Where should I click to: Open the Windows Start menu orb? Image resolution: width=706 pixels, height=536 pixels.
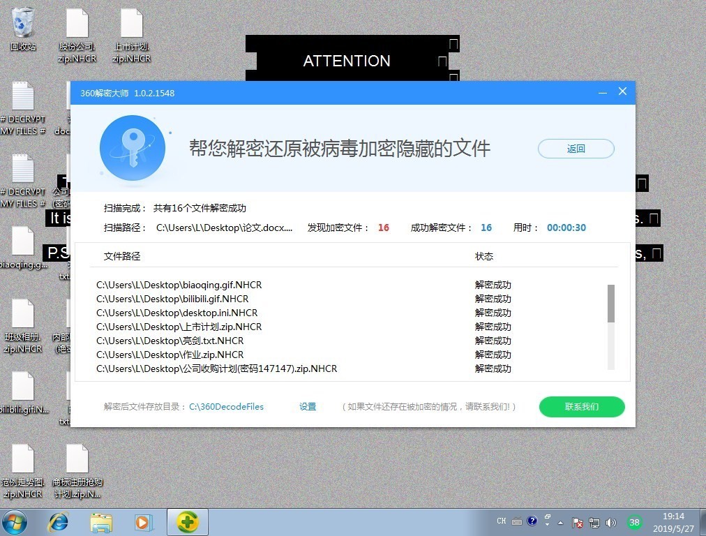click(x=15, y=523)
